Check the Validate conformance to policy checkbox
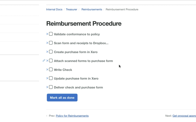 [51, 34]
